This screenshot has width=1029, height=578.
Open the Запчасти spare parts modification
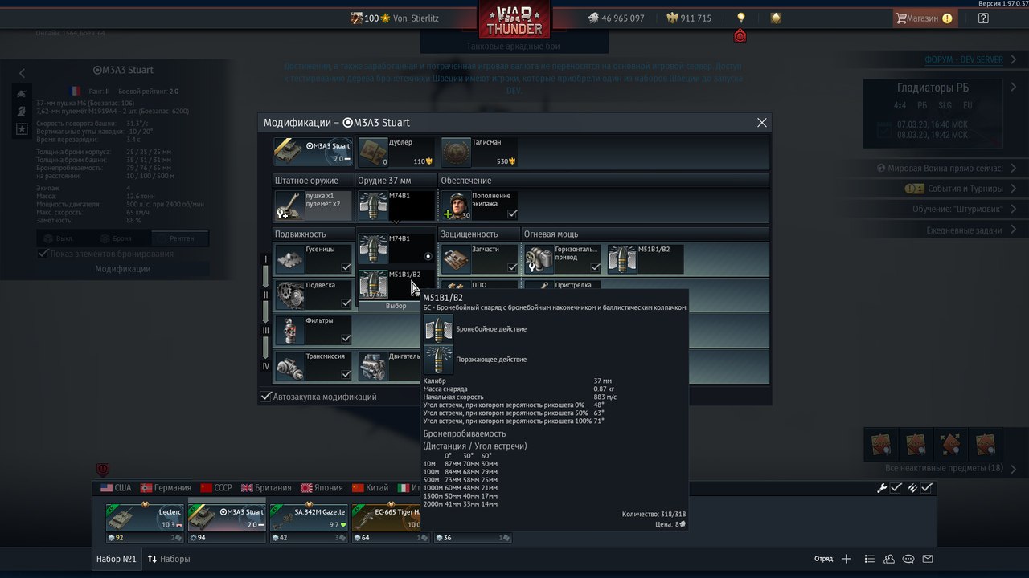(x=479, y=258)
